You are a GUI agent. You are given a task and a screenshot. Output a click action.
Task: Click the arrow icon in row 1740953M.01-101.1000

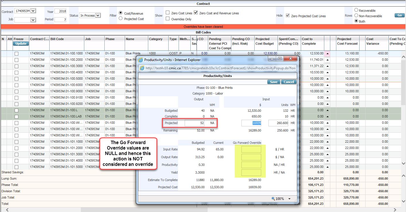[327, 142]
